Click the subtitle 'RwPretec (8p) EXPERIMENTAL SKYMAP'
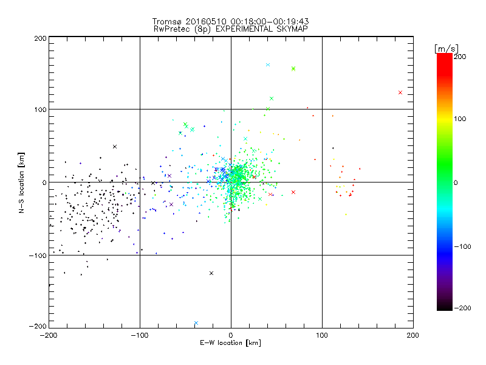 (230, 29)
